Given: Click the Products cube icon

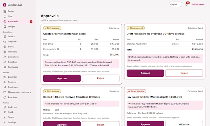Looking at the screenshot, I should pyautogui.click(x=5, y=52).
